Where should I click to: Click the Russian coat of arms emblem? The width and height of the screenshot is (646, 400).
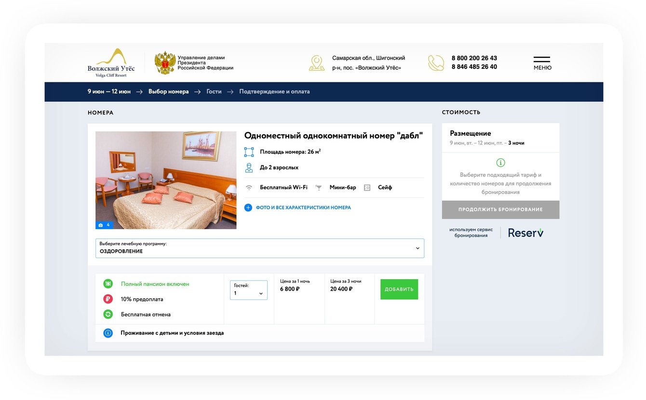[x=165, y=63]
